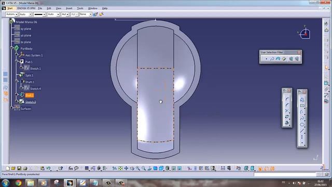This screenshot has width=332, height=187.
Task: Click the Save icon in bottom toolbar
Action: point(19,168)
